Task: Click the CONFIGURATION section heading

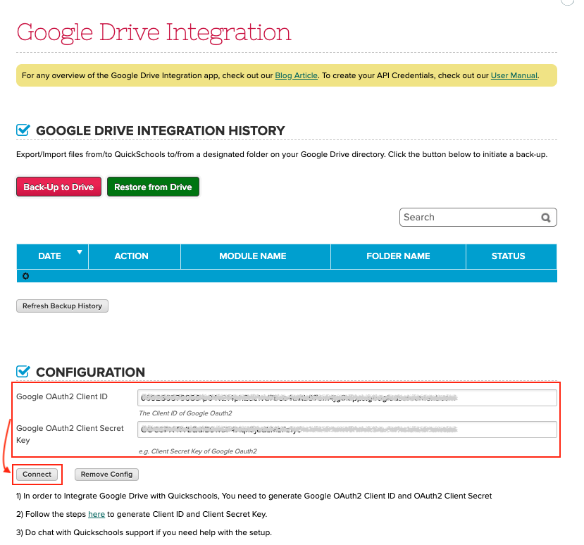Action: 90,372
